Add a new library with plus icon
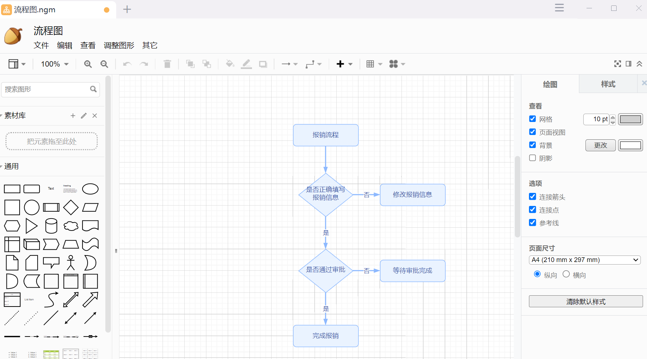The width and height of the screenshot is (647, 359). 73,115
